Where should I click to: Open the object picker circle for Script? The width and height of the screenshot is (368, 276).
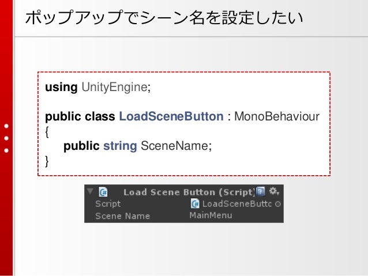tap(277, 204)
